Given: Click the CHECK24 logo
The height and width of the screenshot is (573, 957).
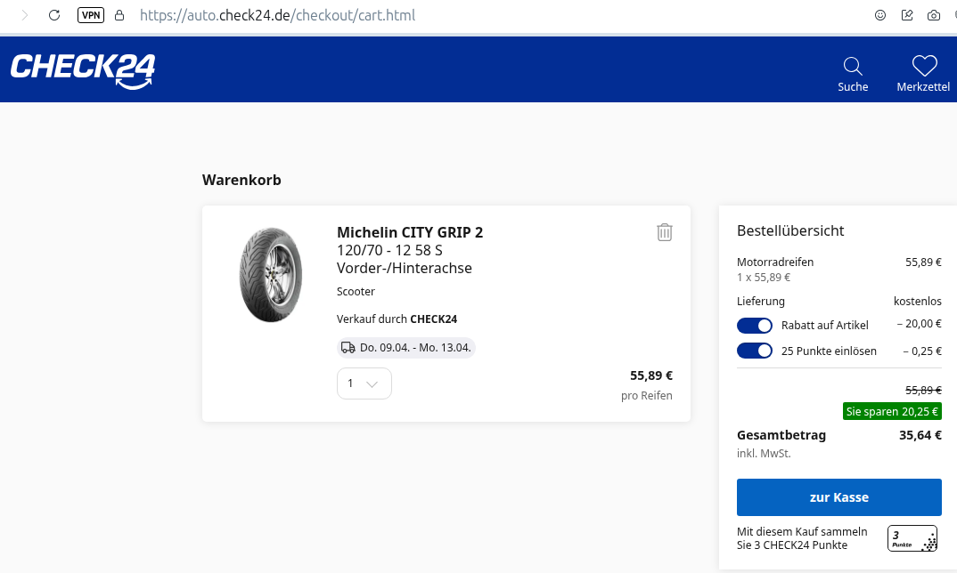Looking at the screenshot, I should tap(83, 70).
